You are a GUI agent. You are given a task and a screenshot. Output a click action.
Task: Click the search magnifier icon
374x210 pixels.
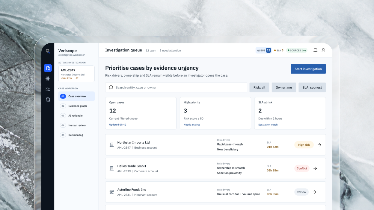(111, 87)
